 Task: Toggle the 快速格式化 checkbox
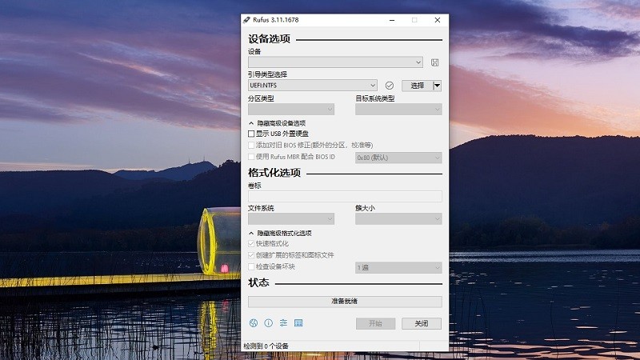pyautogui.click(x=251, y=243)
